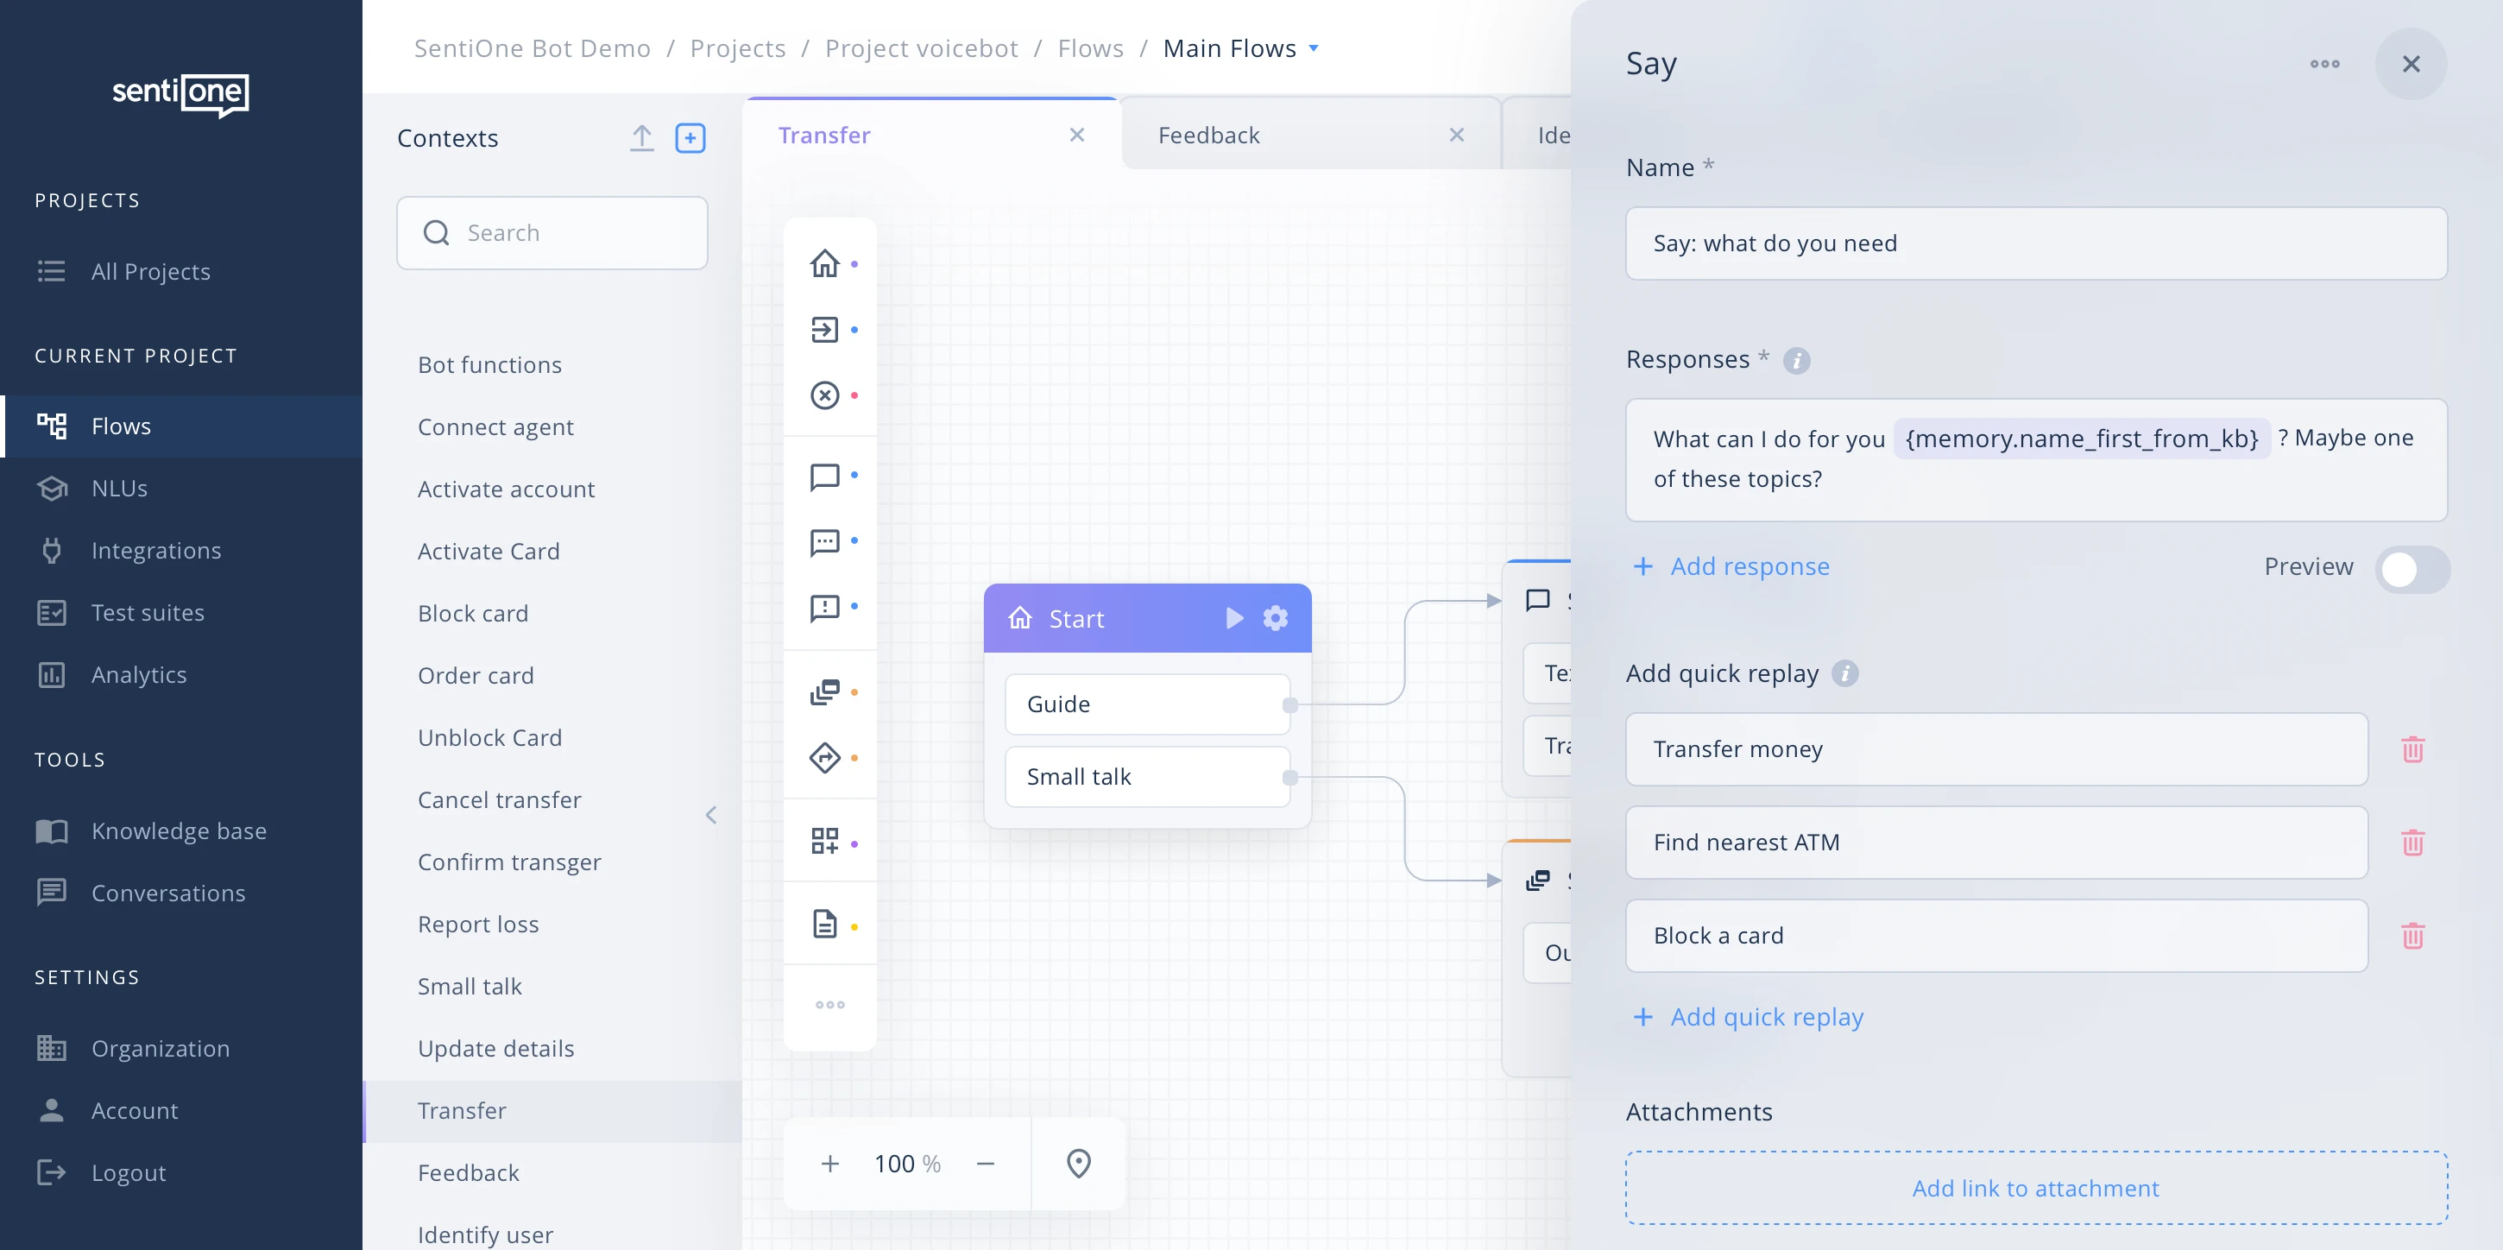2503x1250 pixels.
Task: Open the Say panel three-dots menu
Action: pos(2324,64)
